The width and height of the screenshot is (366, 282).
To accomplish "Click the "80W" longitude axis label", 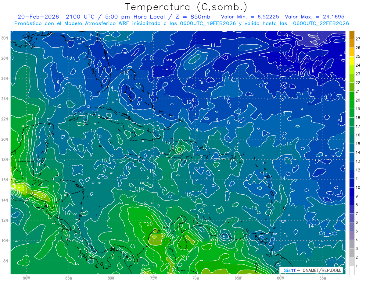I will coord(111,278).
